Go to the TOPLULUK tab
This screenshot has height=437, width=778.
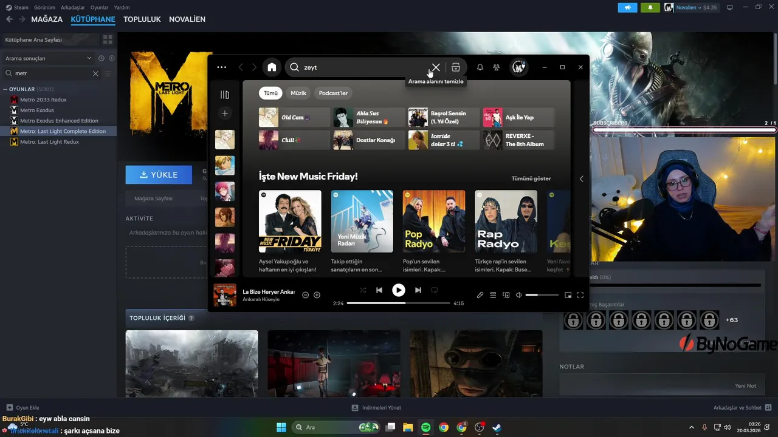[x=142, y=19]
